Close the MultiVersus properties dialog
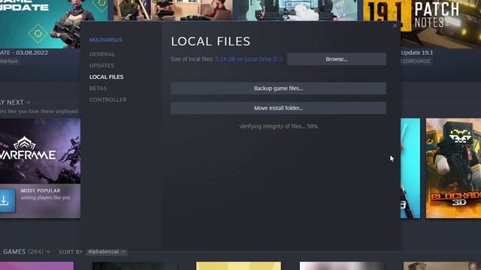Image resolution: width=481 pixels, height=270 pixels. (x=395, y=26)
